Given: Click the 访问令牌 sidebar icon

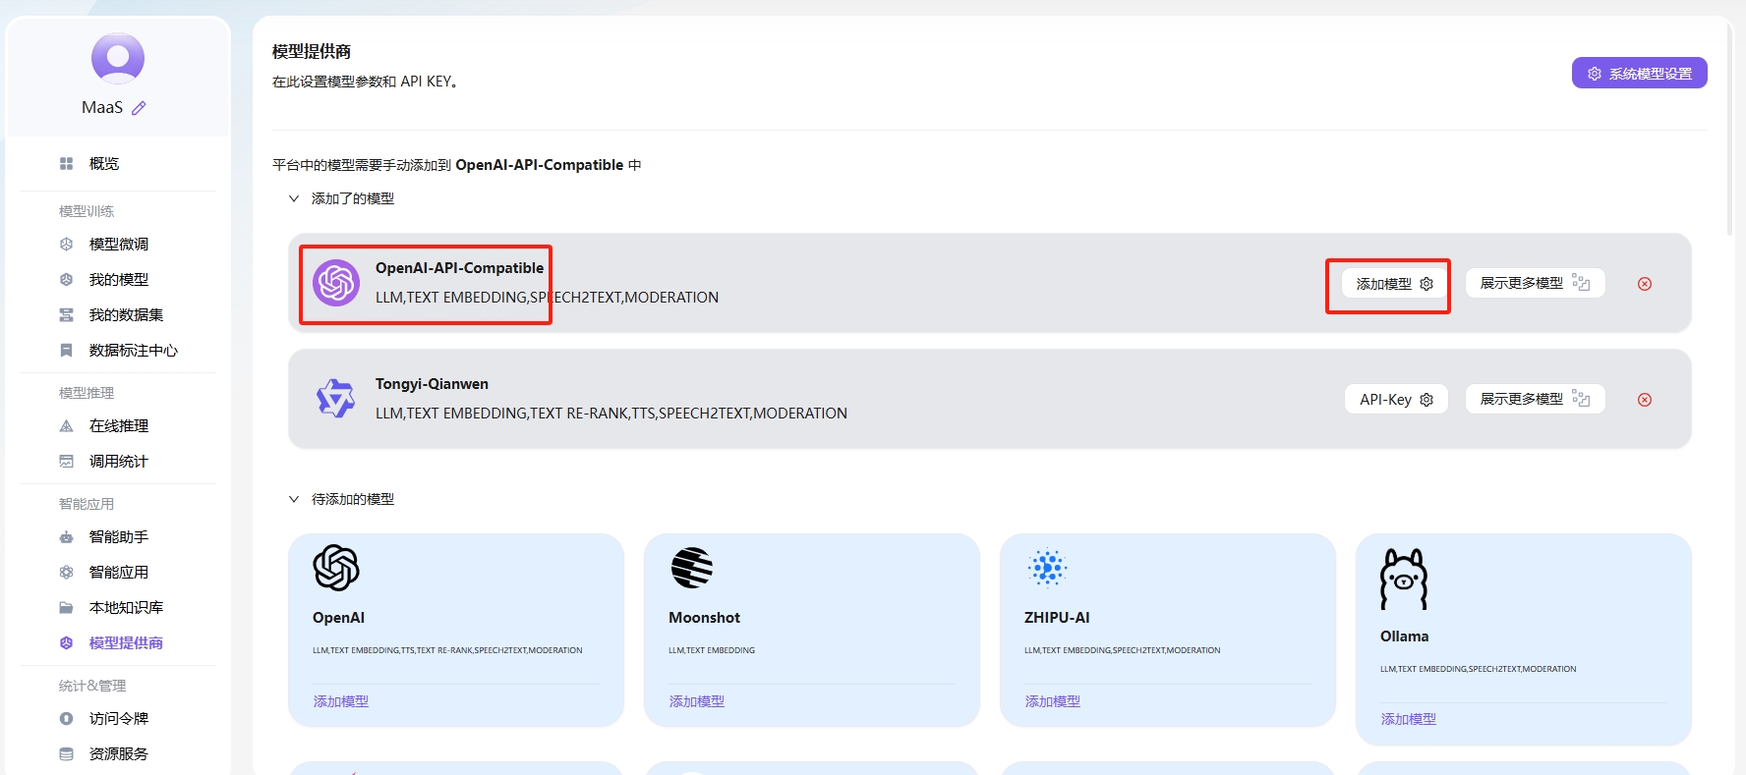Looking at the screenshot, I should coord(67,719).
